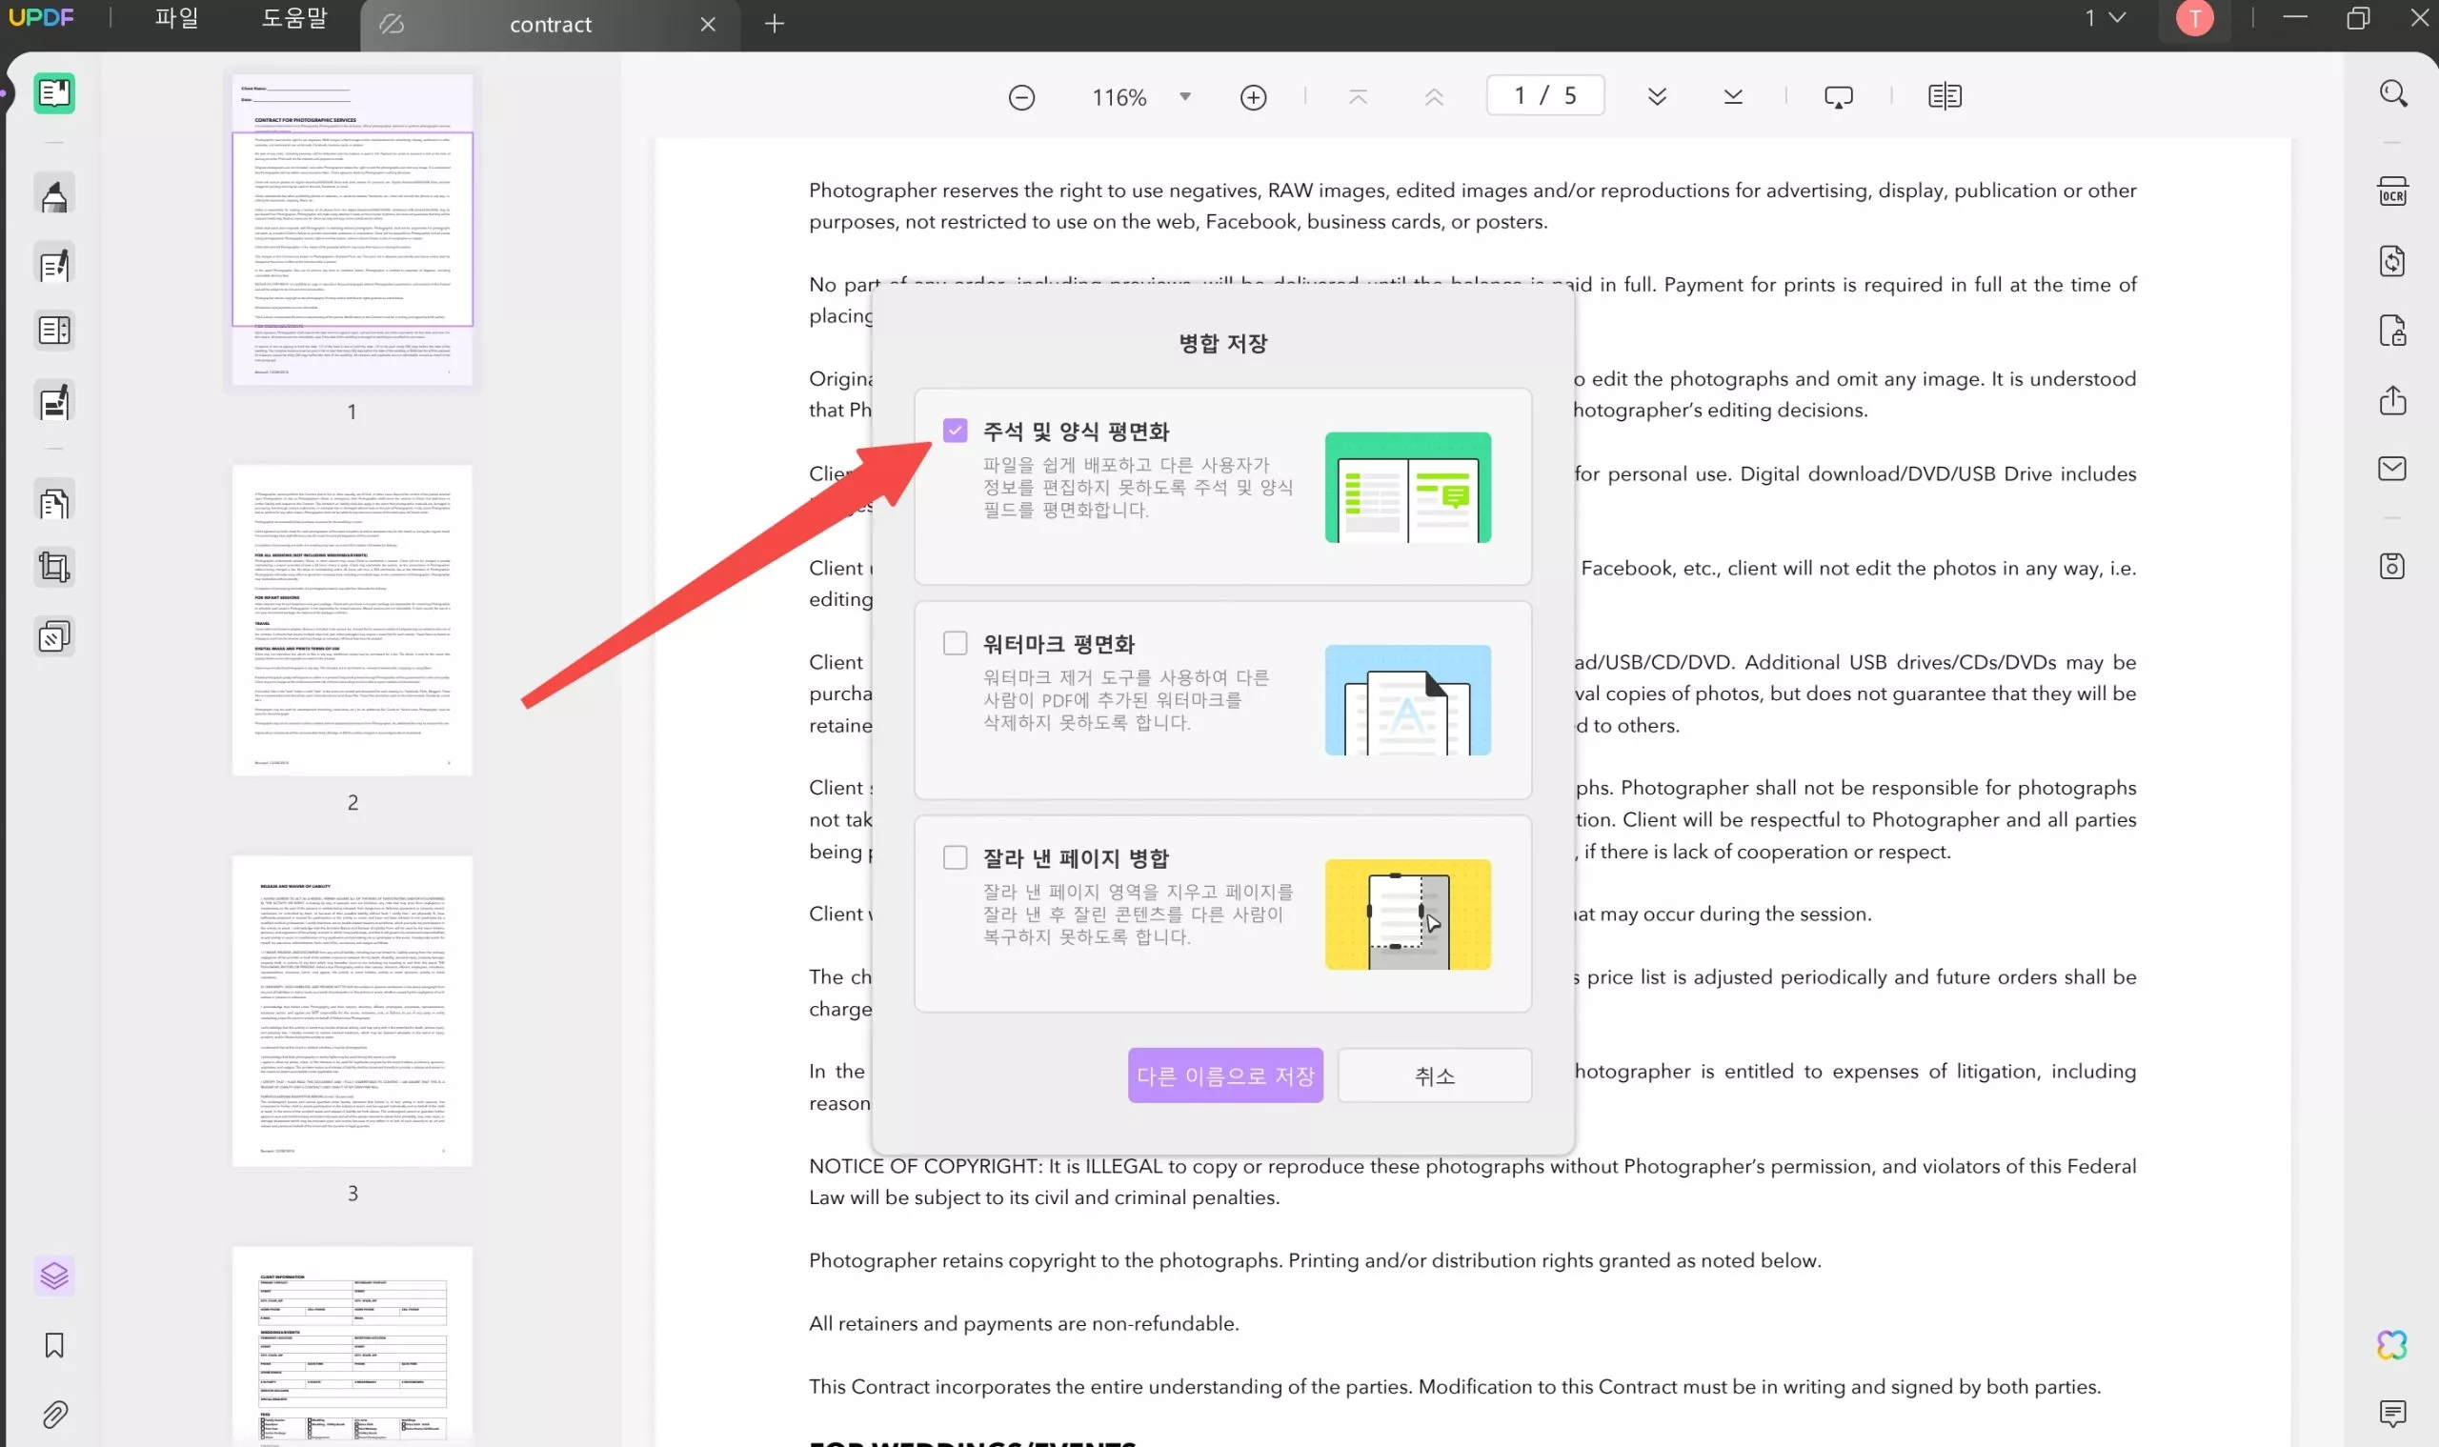Open the Reader mode icon in left sidebar

(x=54, y=93)
